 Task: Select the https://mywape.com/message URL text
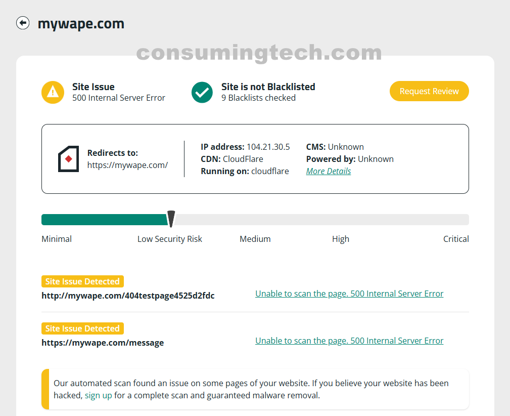click(103, 343)
